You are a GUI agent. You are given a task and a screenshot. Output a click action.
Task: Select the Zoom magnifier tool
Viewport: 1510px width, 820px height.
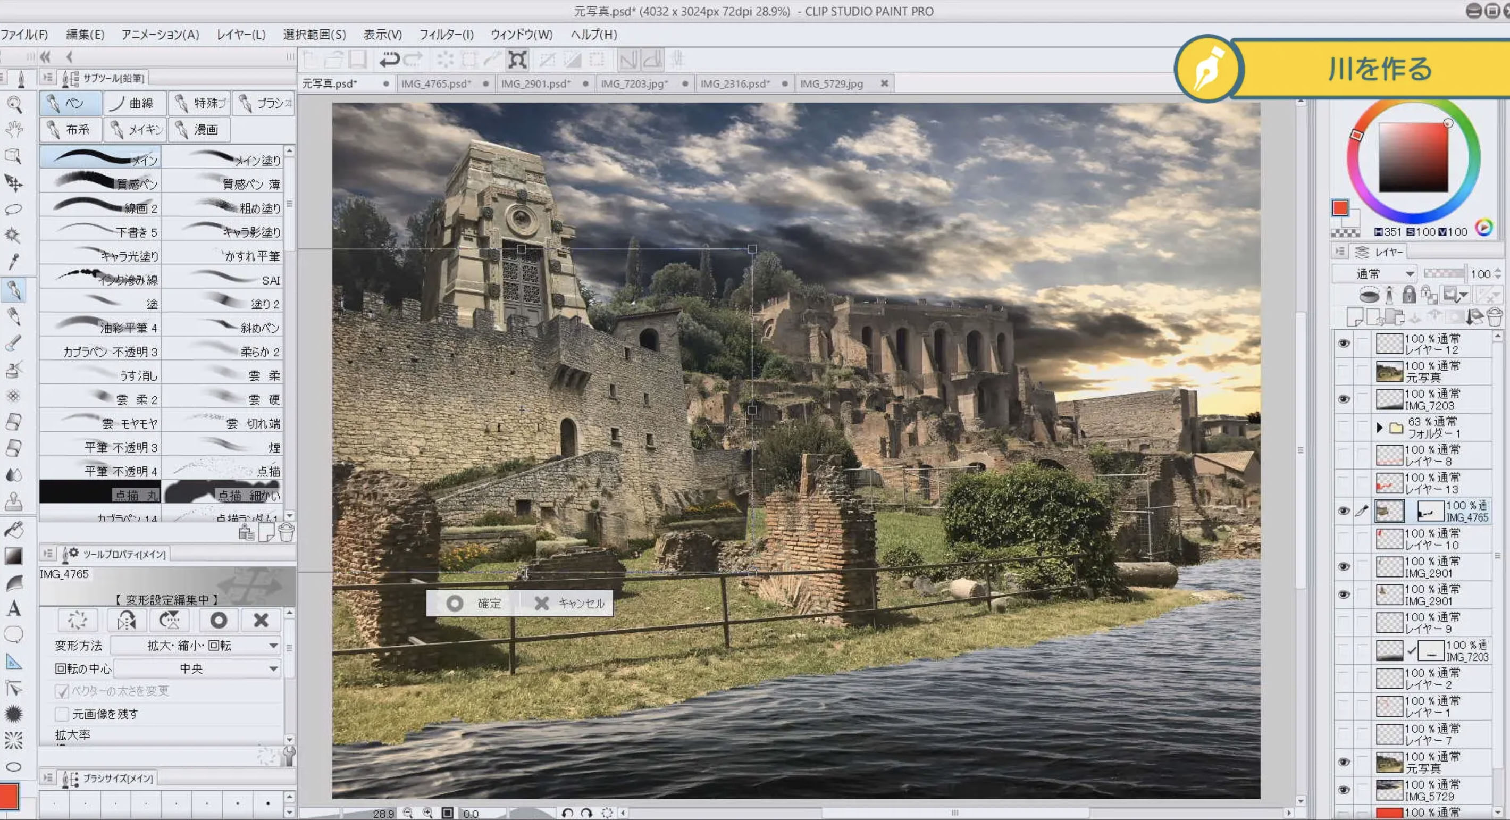click(x=14, y=104)
